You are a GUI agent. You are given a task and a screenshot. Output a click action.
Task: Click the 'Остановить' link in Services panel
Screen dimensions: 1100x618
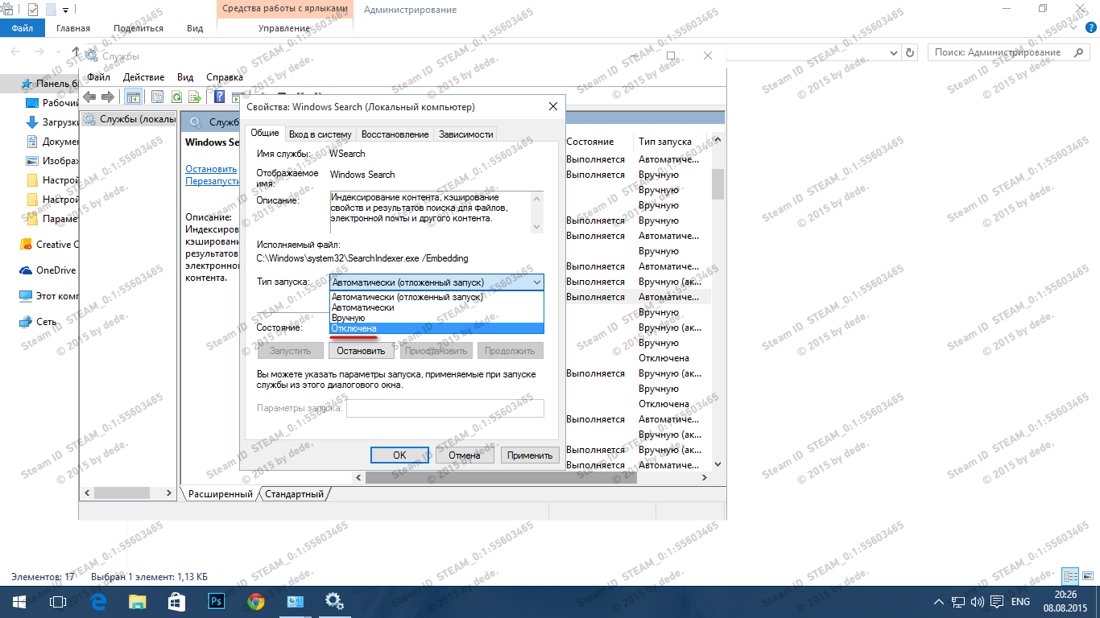point(211,169)
